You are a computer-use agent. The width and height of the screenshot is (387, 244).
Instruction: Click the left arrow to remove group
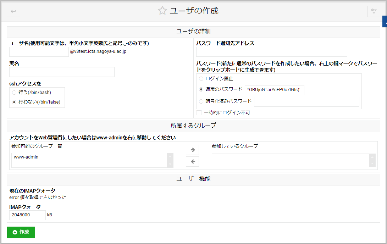[193, 162]
